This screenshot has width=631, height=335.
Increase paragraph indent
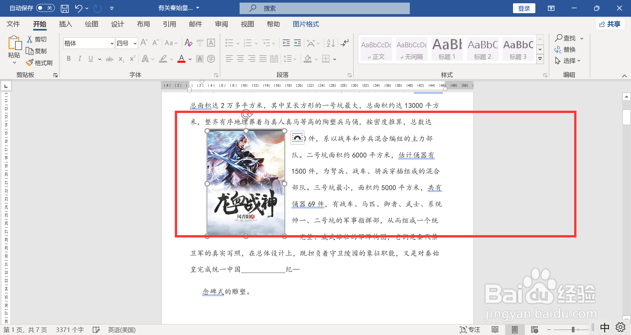[297, 43]
